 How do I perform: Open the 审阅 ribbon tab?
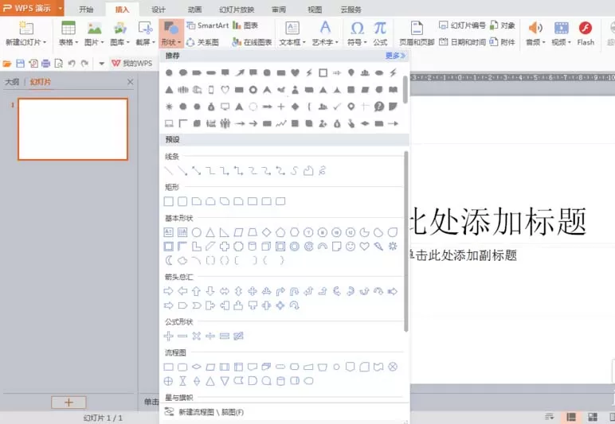coord(279,10)
